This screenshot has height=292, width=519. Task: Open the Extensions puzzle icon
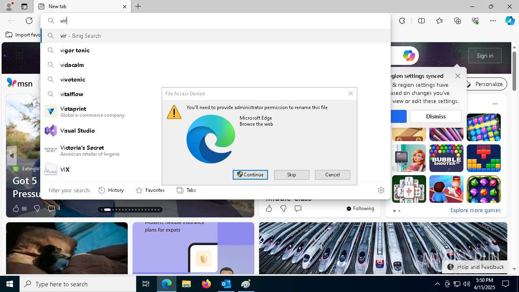[402, 21]
